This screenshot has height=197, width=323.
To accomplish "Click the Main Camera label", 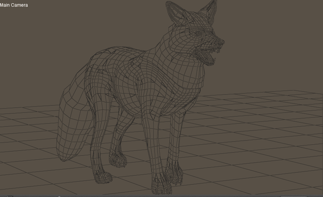I will click(14, 5).
